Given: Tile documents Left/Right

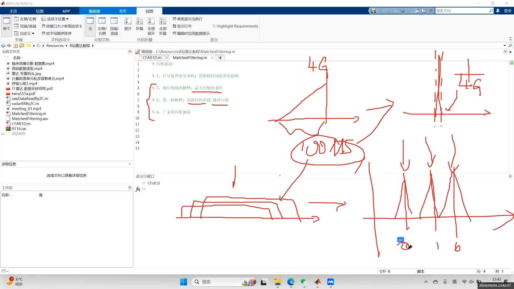Looking at the screenshot, I should tap(25, 19).
